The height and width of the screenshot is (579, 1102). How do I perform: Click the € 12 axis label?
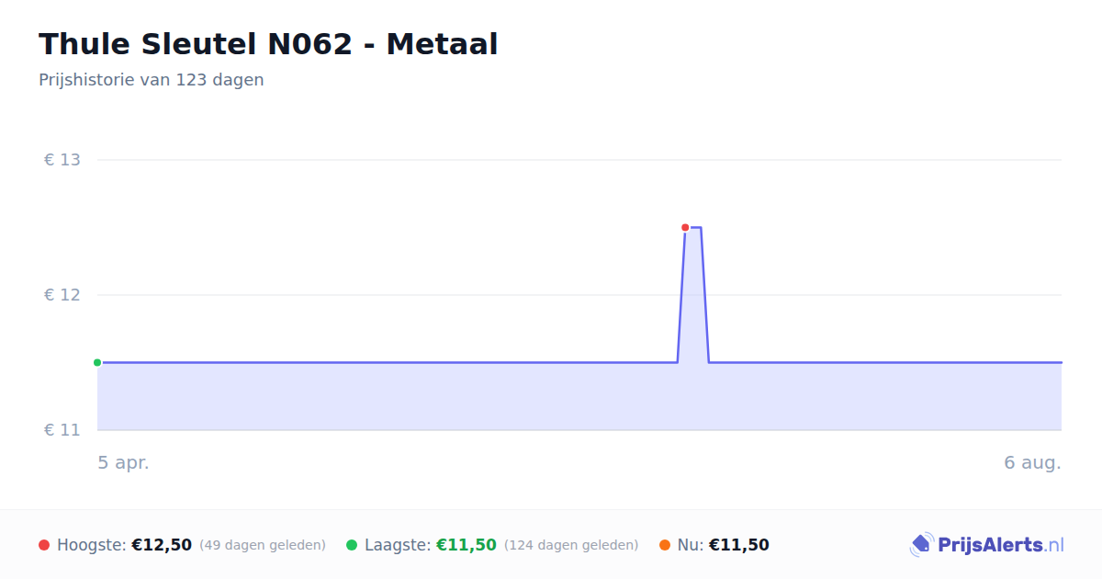point(62,295)
